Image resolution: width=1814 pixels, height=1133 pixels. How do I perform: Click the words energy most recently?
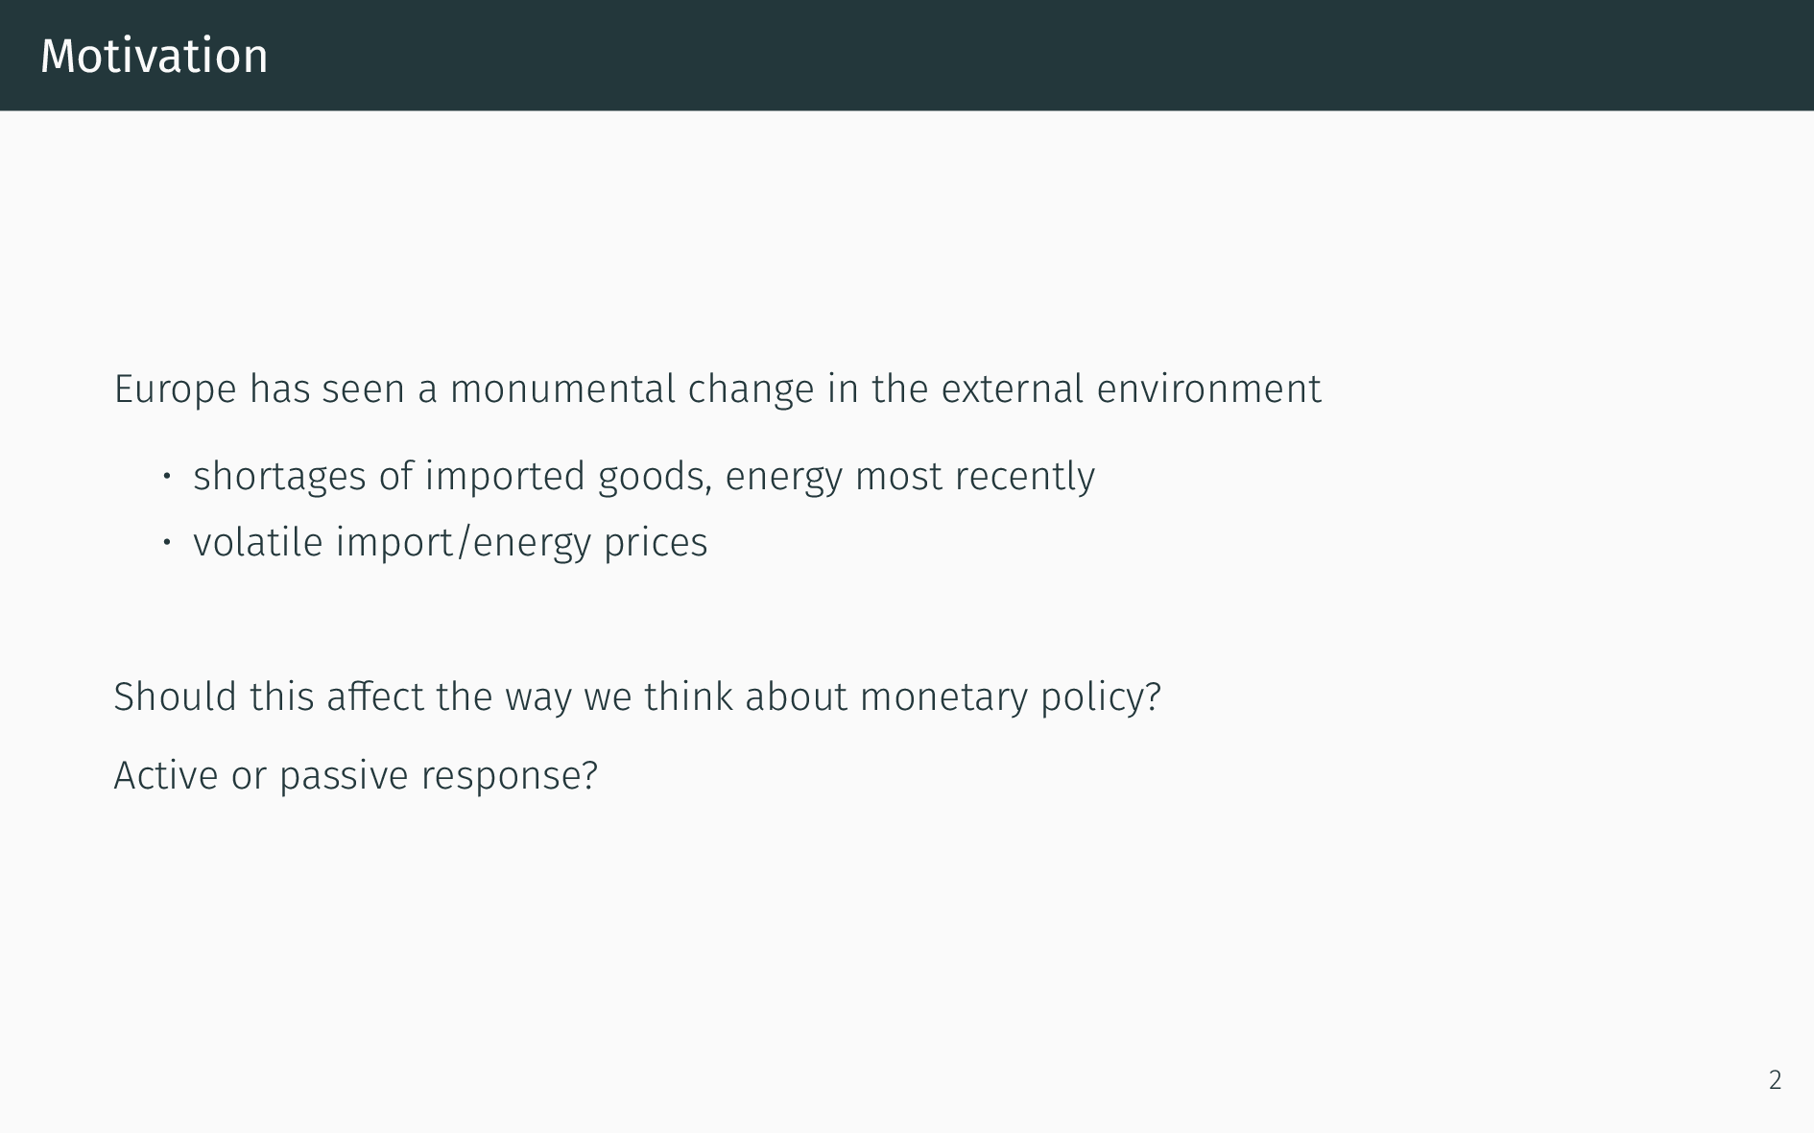coord(910,477)
